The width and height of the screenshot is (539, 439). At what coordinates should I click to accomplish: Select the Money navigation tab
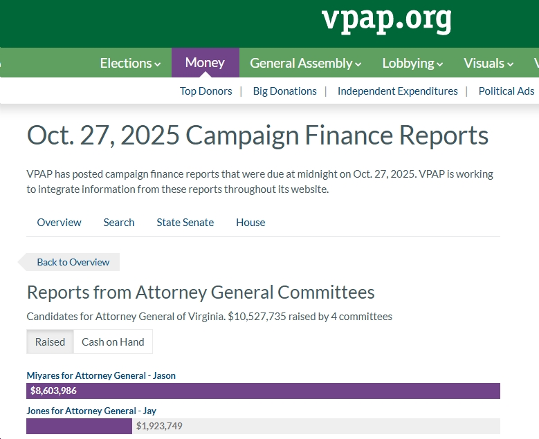coord(205,63)
